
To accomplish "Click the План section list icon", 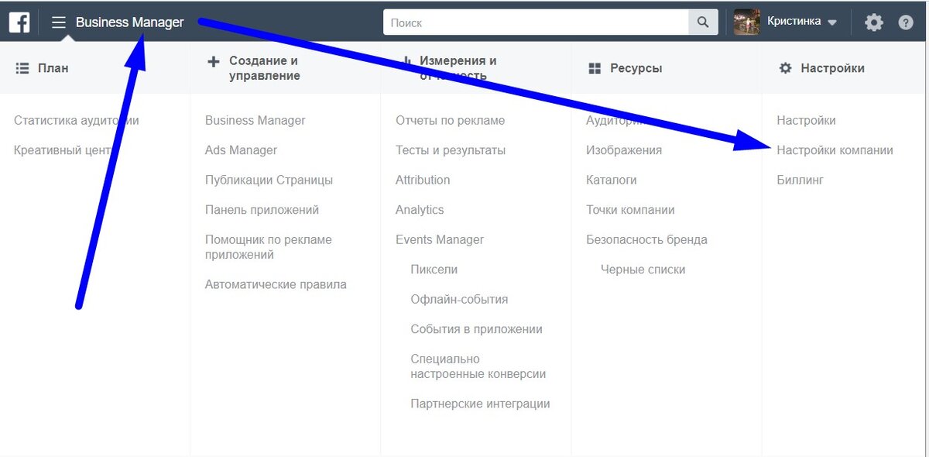I will (x=22, y=68).
